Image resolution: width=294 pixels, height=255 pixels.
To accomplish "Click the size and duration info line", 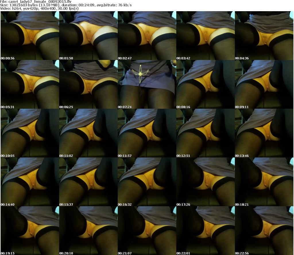I will (x=66, y=5).
